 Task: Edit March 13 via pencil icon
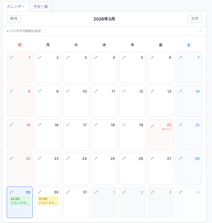click(152, 91)
